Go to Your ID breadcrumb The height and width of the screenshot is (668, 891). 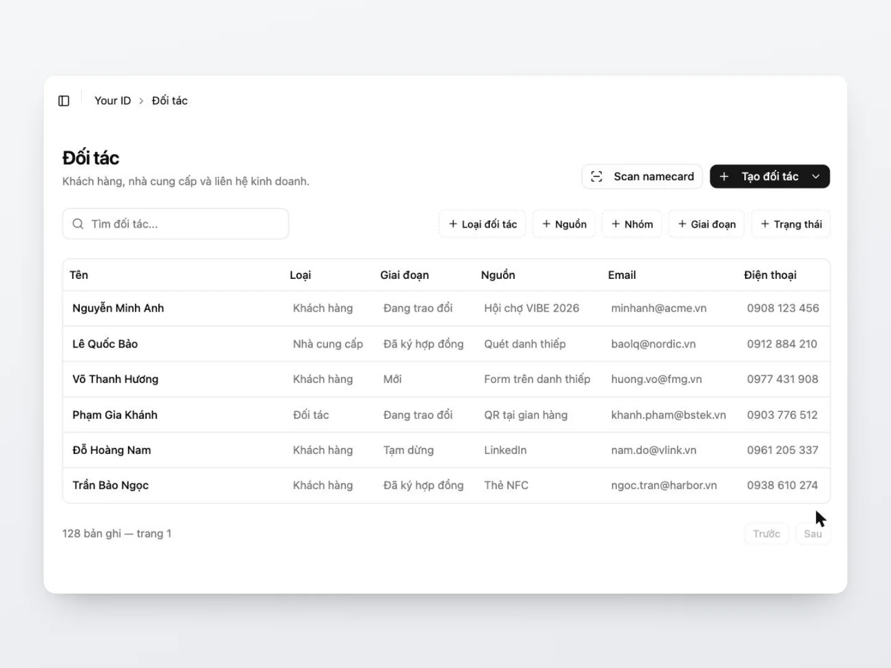[113, 101]
